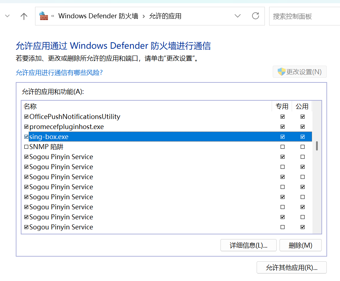The height and width of the screenshot is (281, 340).
Task: Click the up-arrow navigation icon
Action: point(24,16)
